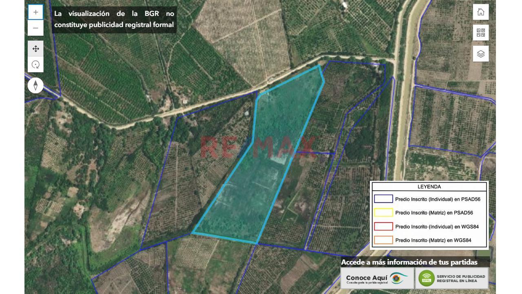Click the orange WGS84 matriz legend swatch

[x=383, y=240]
